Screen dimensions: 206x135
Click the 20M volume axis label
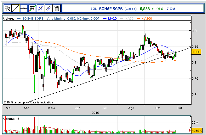195,122
